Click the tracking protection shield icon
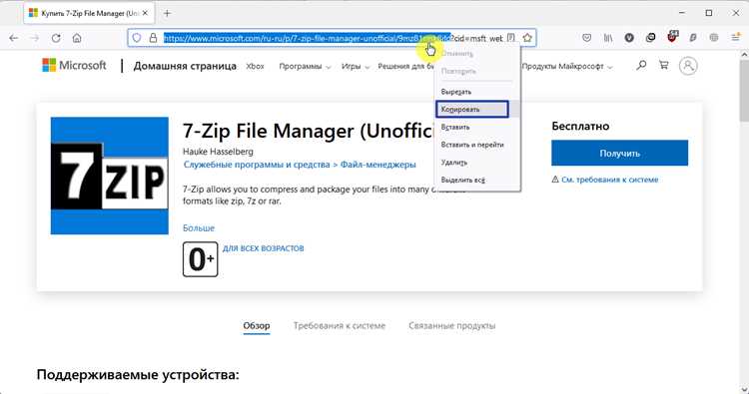749x394 pixels. tap(137, 38)
